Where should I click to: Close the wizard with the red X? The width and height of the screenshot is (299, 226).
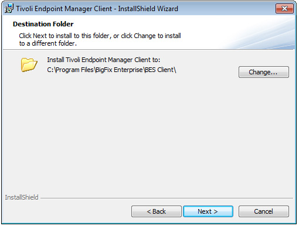tap(284, 9)
